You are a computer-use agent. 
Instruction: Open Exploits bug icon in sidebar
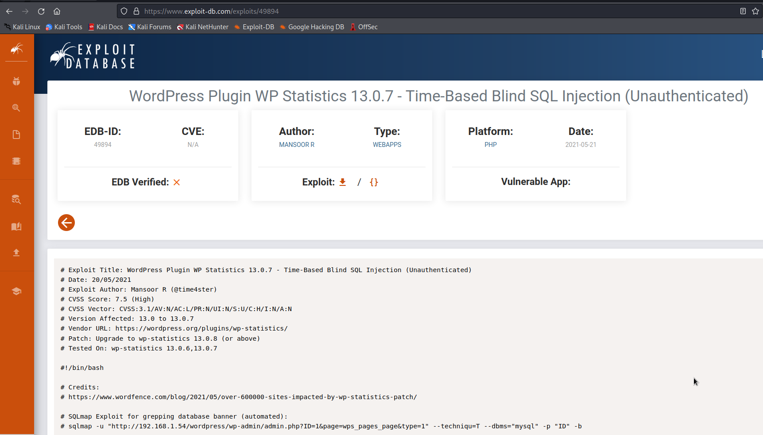[16, 81]
